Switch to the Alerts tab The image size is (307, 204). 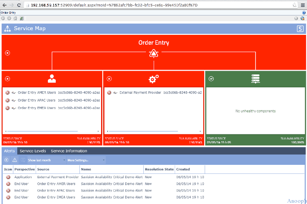point(9,151)
